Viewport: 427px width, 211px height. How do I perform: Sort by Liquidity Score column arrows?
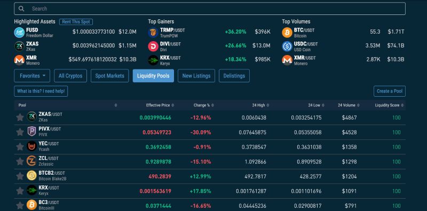(402, 105)
